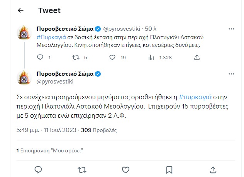Image resolution: width=244 pixels, height=177 pixels.
Task: Open more options on first tweet
Action: tap(231, 29)
